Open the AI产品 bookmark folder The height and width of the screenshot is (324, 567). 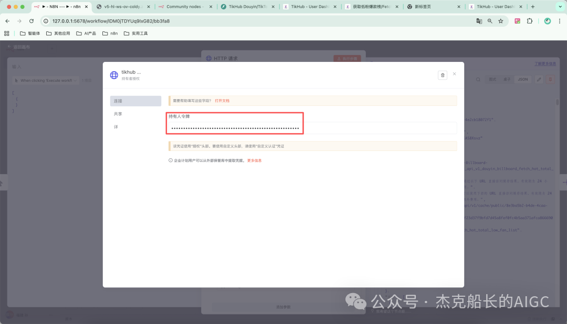[86, 33]
